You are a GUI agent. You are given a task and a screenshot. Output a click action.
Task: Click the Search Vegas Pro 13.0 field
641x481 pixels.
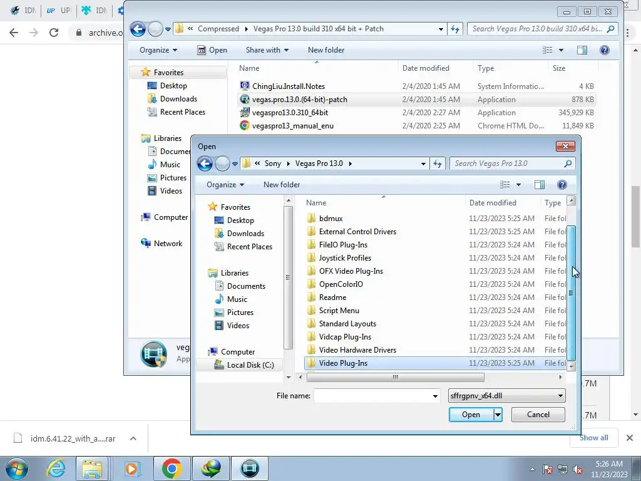point(507,163)
